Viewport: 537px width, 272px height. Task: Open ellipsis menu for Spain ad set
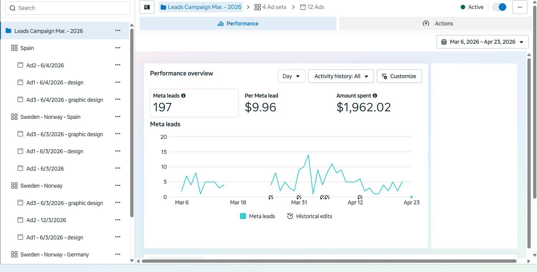(118, 48)
